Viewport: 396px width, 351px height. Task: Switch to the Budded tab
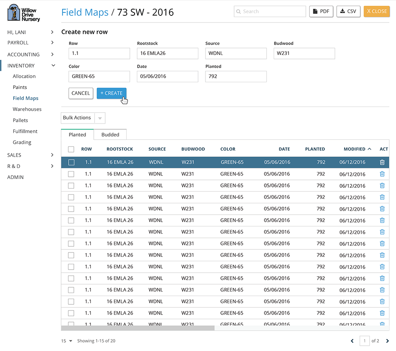[110, 135]
